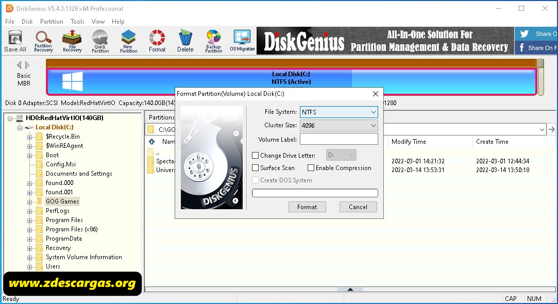Collapse the Local Disk(C:) tree node
Image resolution: width=558 pixels, height=304 pixels.
click(x=20, y=127)
